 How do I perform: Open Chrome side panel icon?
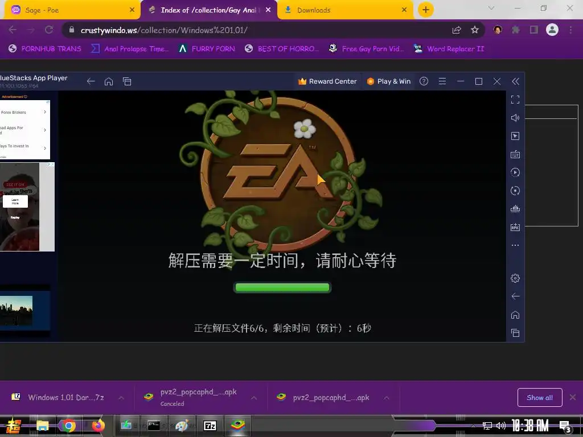point(534,30)
